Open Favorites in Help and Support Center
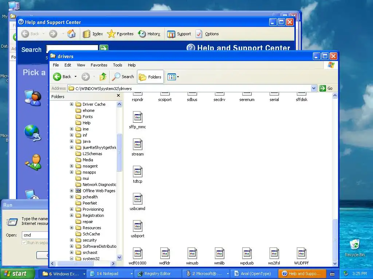This screenshot has width=373, height=279. pos(120,34)
